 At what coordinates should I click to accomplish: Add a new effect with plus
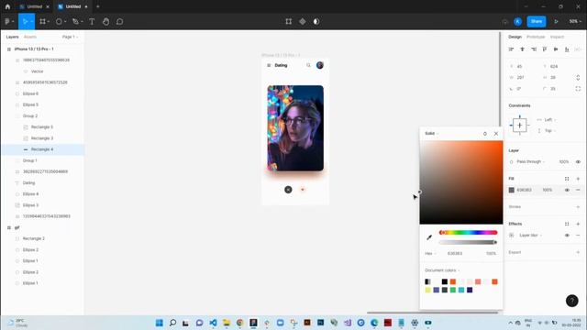click(x=578, y=224)
